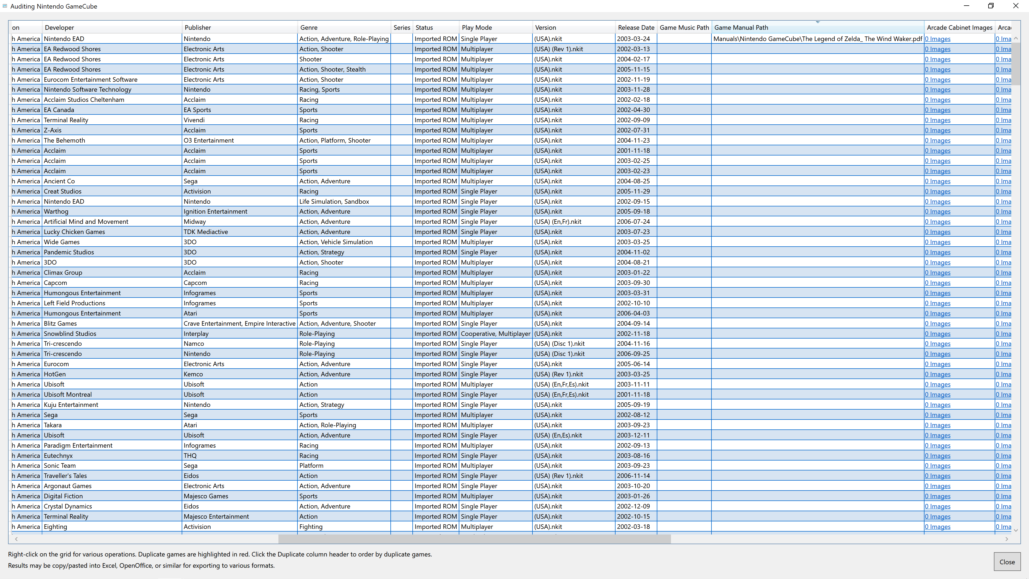The image size is (1029, 579).
Task: Select the release date '2001-11-18' in Ubisoft Montreal row
Action: (x=636, y=394)
